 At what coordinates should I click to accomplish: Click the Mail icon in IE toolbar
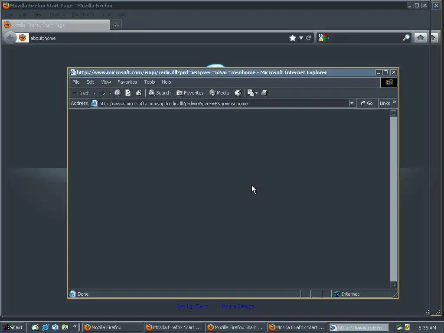[x=251, y=93]
